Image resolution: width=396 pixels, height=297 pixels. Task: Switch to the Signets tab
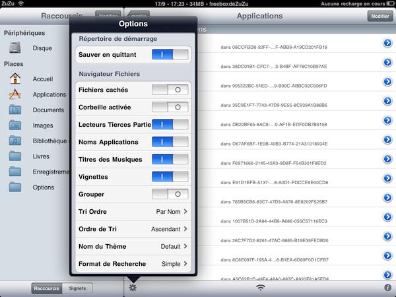coord(77,288)
